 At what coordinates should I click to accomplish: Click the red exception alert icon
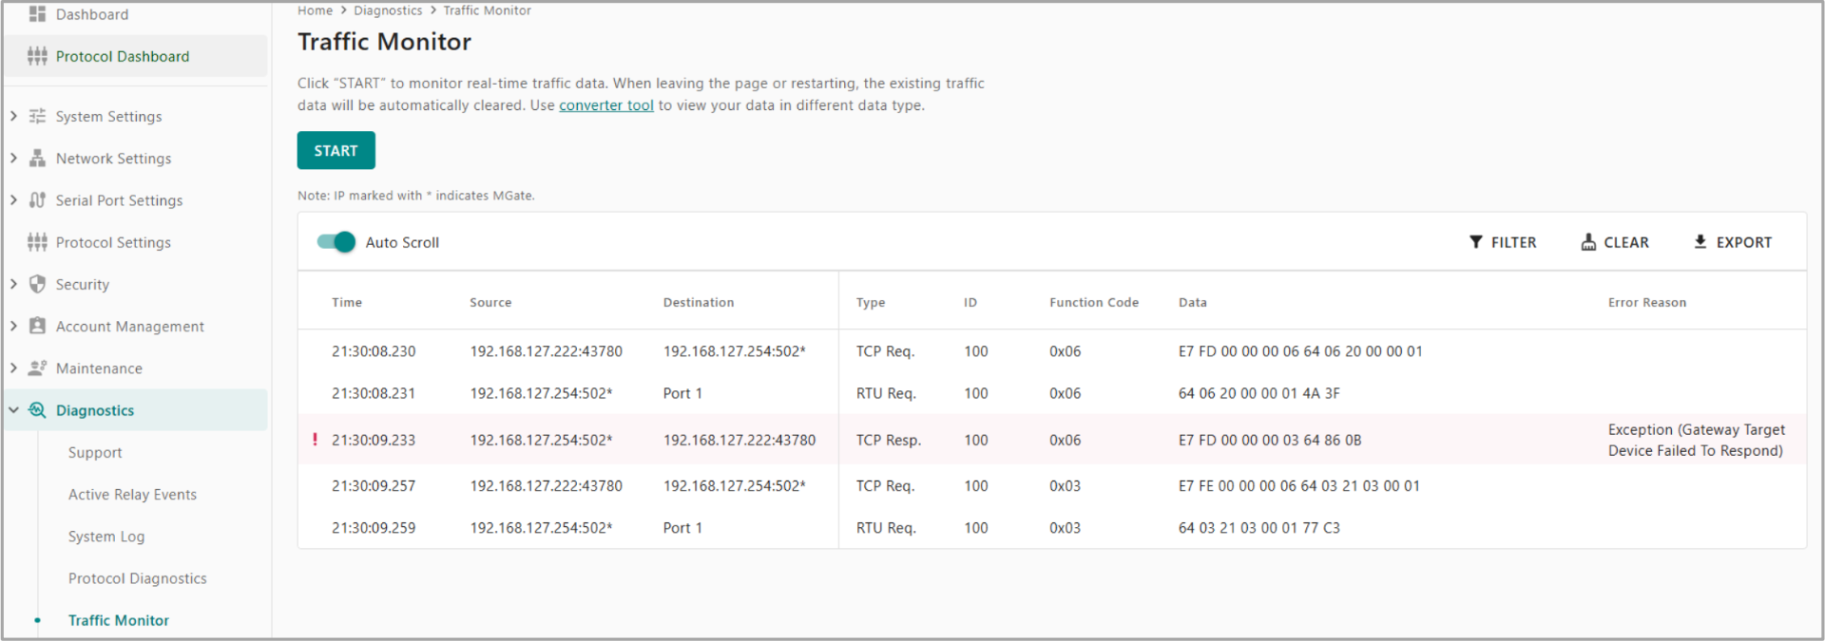click(315, 440)
